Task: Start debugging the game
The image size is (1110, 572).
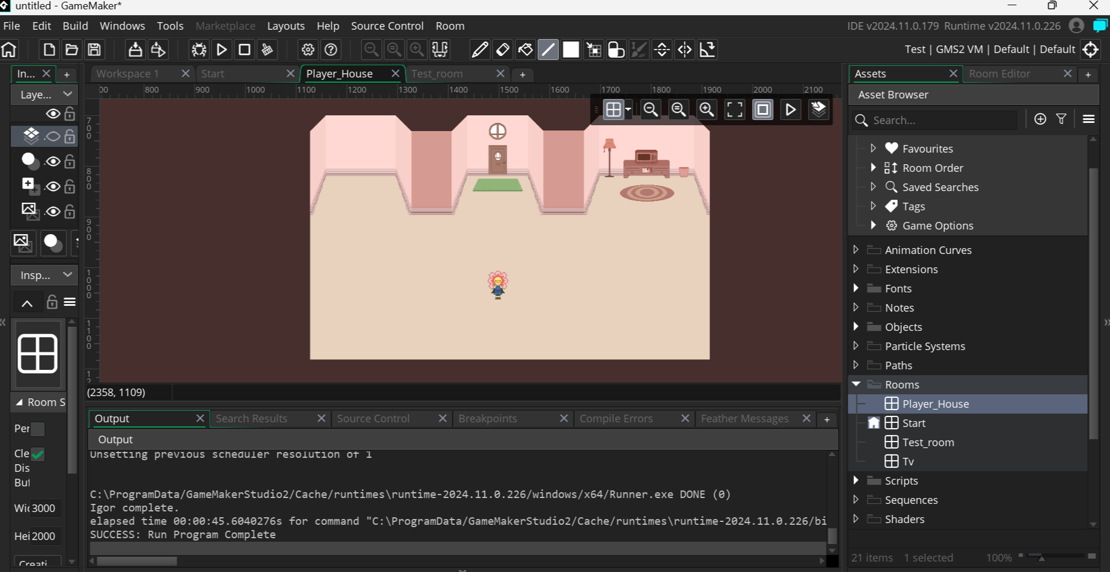Action: [198, 50]
